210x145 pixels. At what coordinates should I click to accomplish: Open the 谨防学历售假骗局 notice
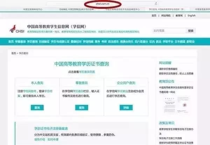[168, 69]
